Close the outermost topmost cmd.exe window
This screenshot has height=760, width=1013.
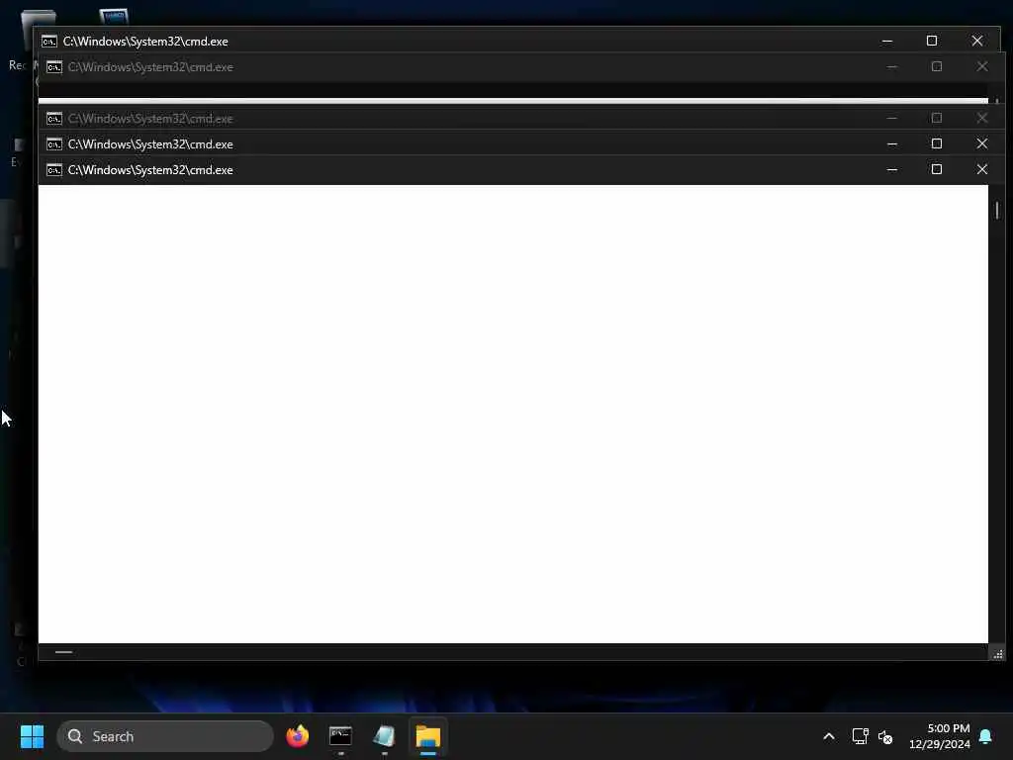click(x=976, y=41)
